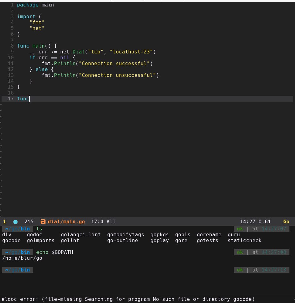Click the else keyword on line 12

pos(42,69)
